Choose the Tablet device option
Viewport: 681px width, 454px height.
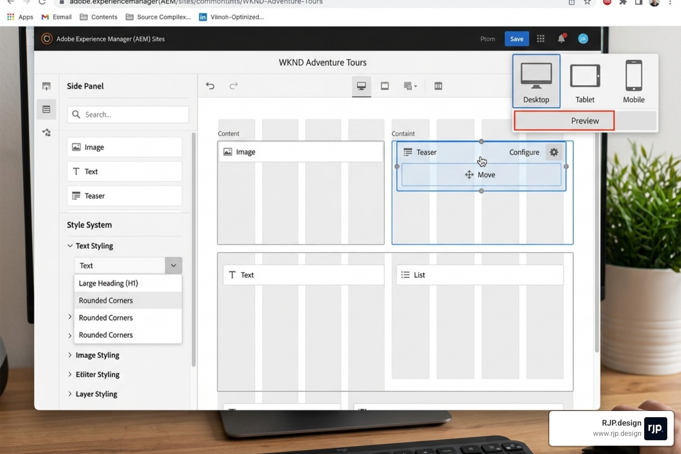point(585,81)
